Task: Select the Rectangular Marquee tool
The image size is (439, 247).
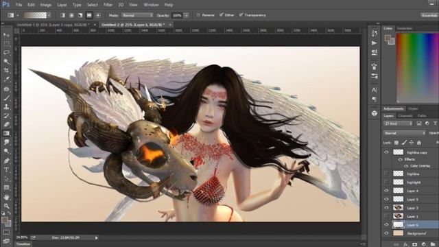Action: pos(6,44)
